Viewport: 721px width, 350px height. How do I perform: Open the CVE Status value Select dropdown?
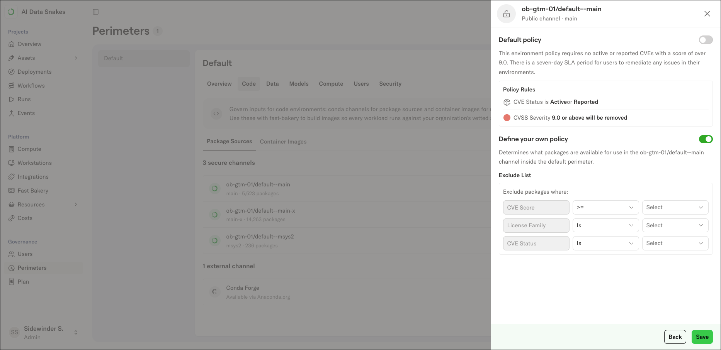(x=675, y=243)
